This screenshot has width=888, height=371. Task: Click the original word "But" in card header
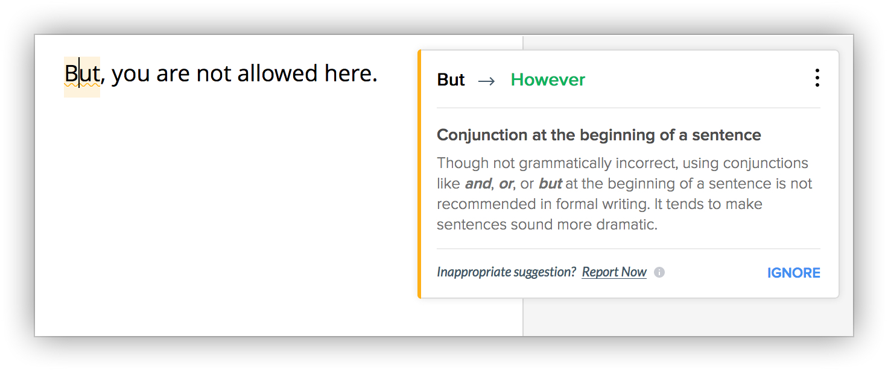[x=451, y=80]
